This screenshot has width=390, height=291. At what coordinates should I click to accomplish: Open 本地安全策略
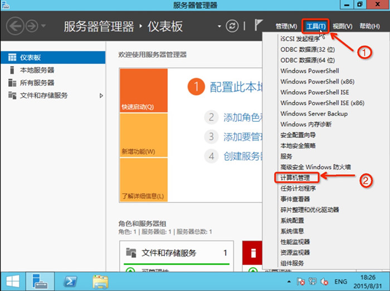click(298, 146)
